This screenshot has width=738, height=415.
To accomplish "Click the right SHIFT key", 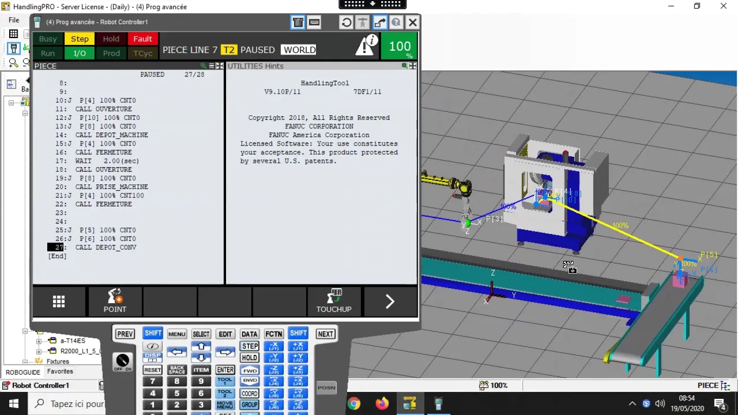I will pyautogui.click(x=298, y=333).
